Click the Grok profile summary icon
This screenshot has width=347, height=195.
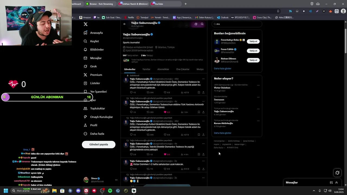(x=196, y=24)
